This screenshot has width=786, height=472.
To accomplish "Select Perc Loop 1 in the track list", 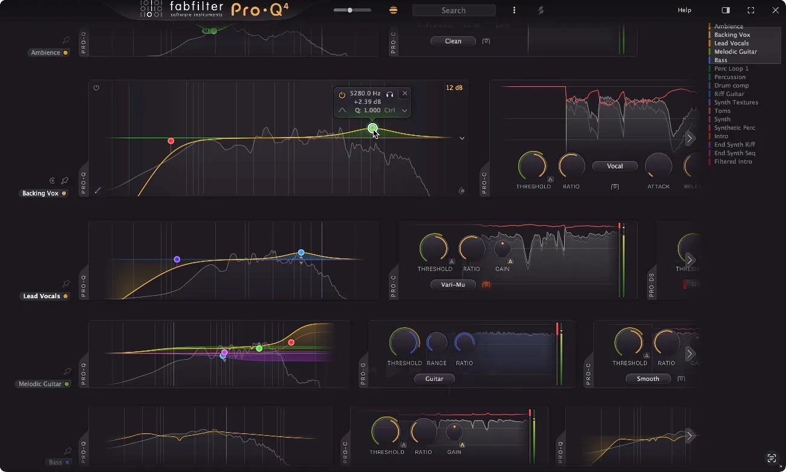I will coord(731,69).
